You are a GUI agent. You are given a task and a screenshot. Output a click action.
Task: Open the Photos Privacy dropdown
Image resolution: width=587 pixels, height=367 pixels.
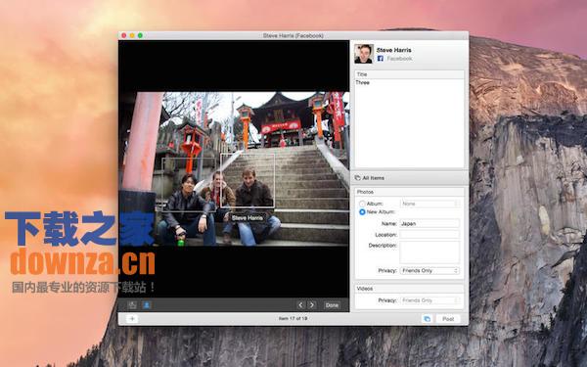click(x=429, y=270)
